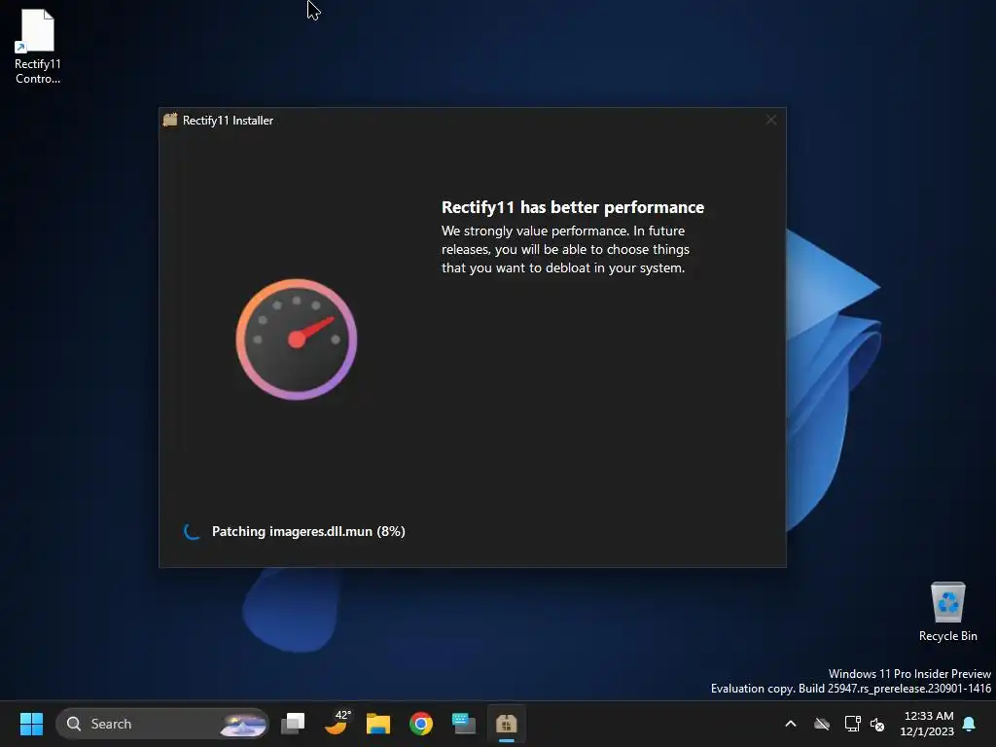Click the Windows Start button
996x747 pixels.
[31, 724]
